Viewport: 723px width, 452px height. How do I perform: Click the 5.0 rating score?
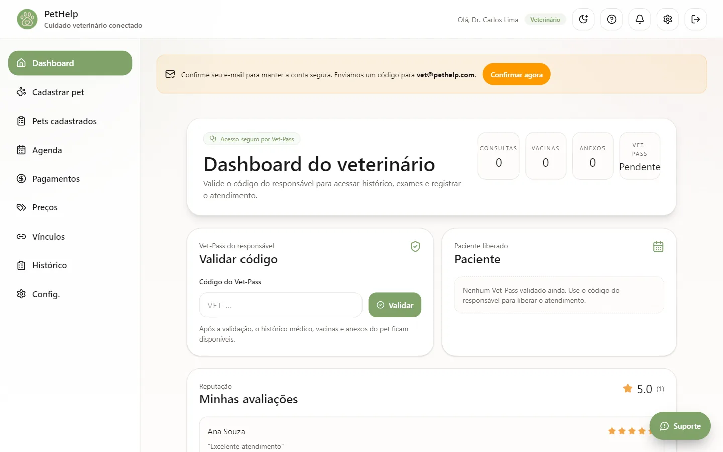[644, 389]
